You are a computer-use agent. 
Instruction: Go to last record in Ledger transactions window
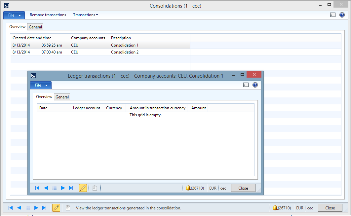point(71,188)
